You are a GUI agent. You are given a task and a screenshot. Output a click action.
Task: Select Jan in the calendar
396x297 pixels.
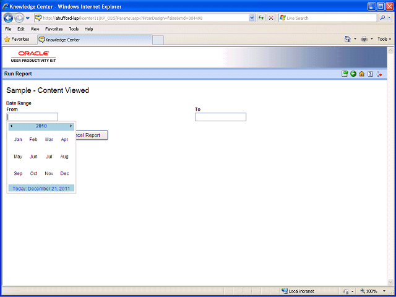(x=18, y=139)
